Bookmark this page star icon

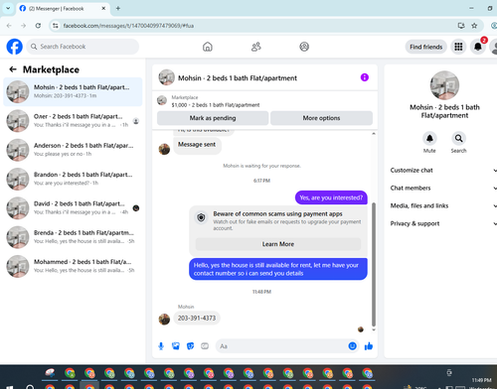click(474, 26)
